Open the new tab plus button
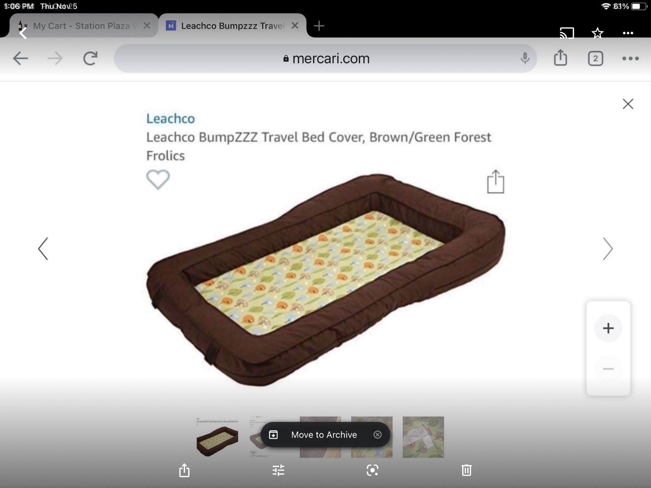 319,26
